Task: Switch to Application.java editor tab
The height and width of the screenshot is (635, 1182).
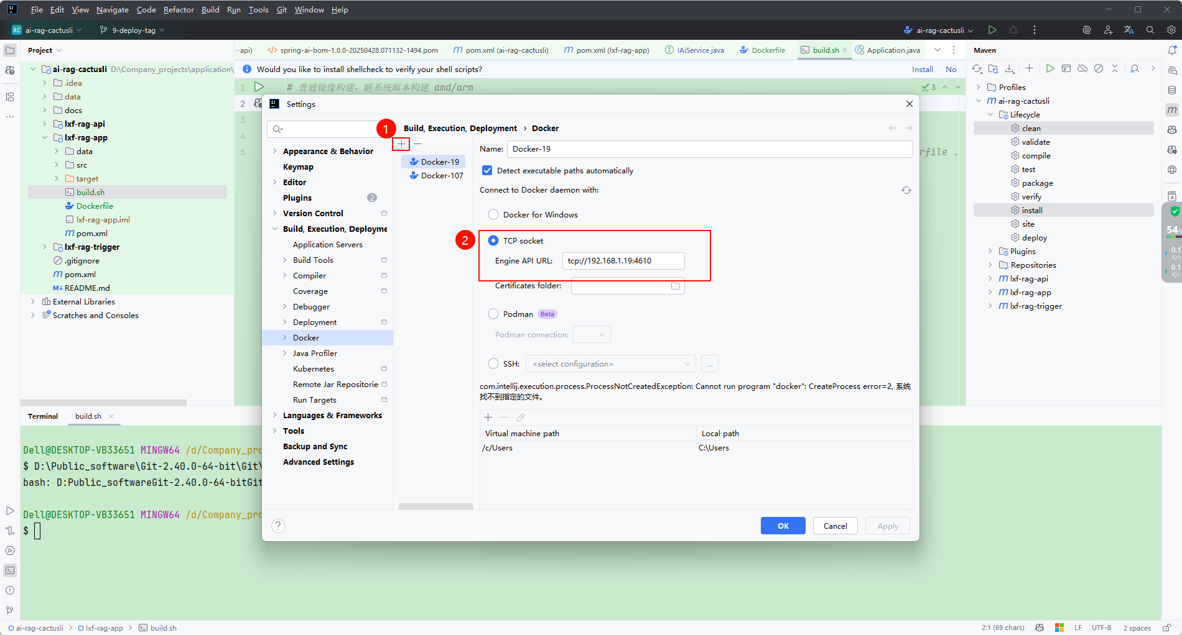Action: [887, 50]
